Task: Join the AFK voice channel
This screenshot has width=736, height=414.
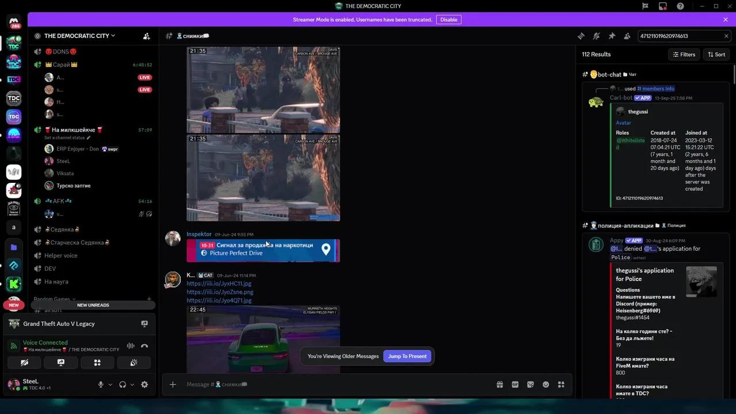Action: pyautogui.click(x=92, y=201)
